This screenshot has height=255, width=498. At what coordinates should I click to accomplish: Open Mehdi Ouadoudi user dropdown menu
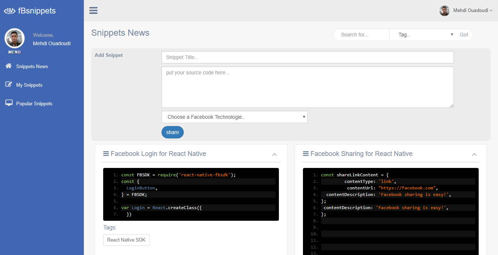473,11
